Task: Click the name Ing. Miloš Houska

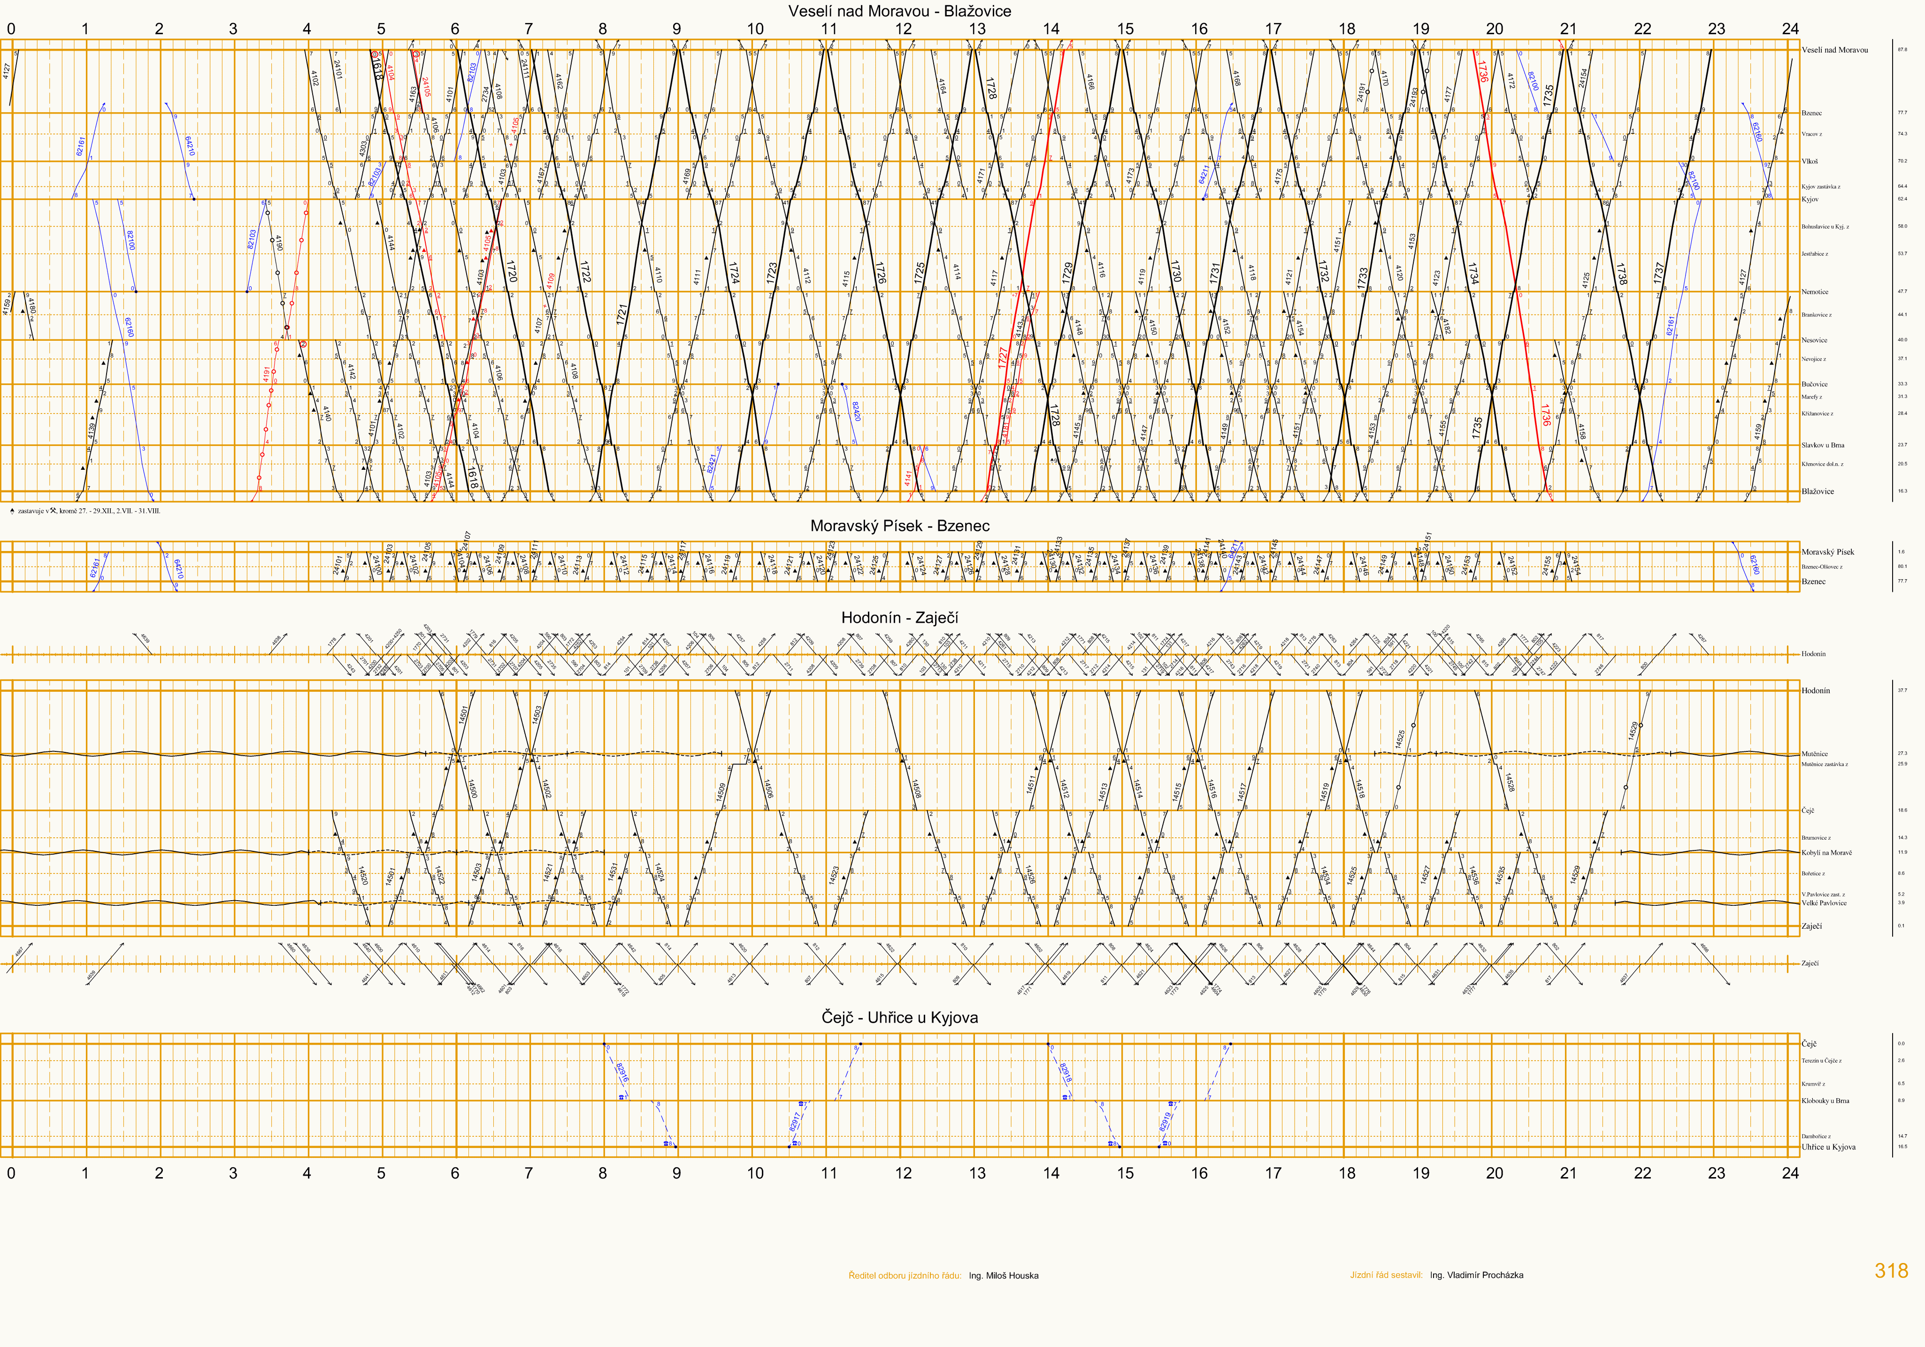Action: point(1003,1276)
